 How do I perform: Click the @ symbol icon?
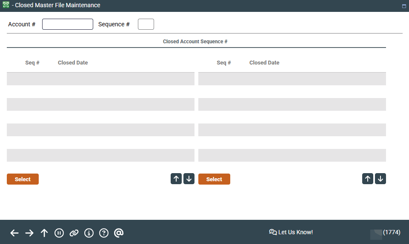click(119, 233)
